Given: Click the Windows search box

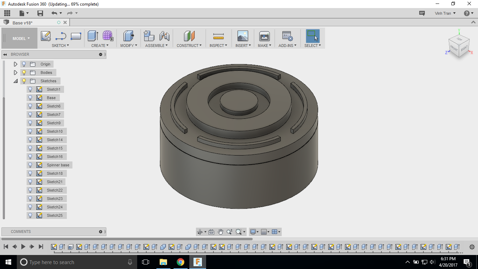Looking at the screenshot, I should [77, 262].
